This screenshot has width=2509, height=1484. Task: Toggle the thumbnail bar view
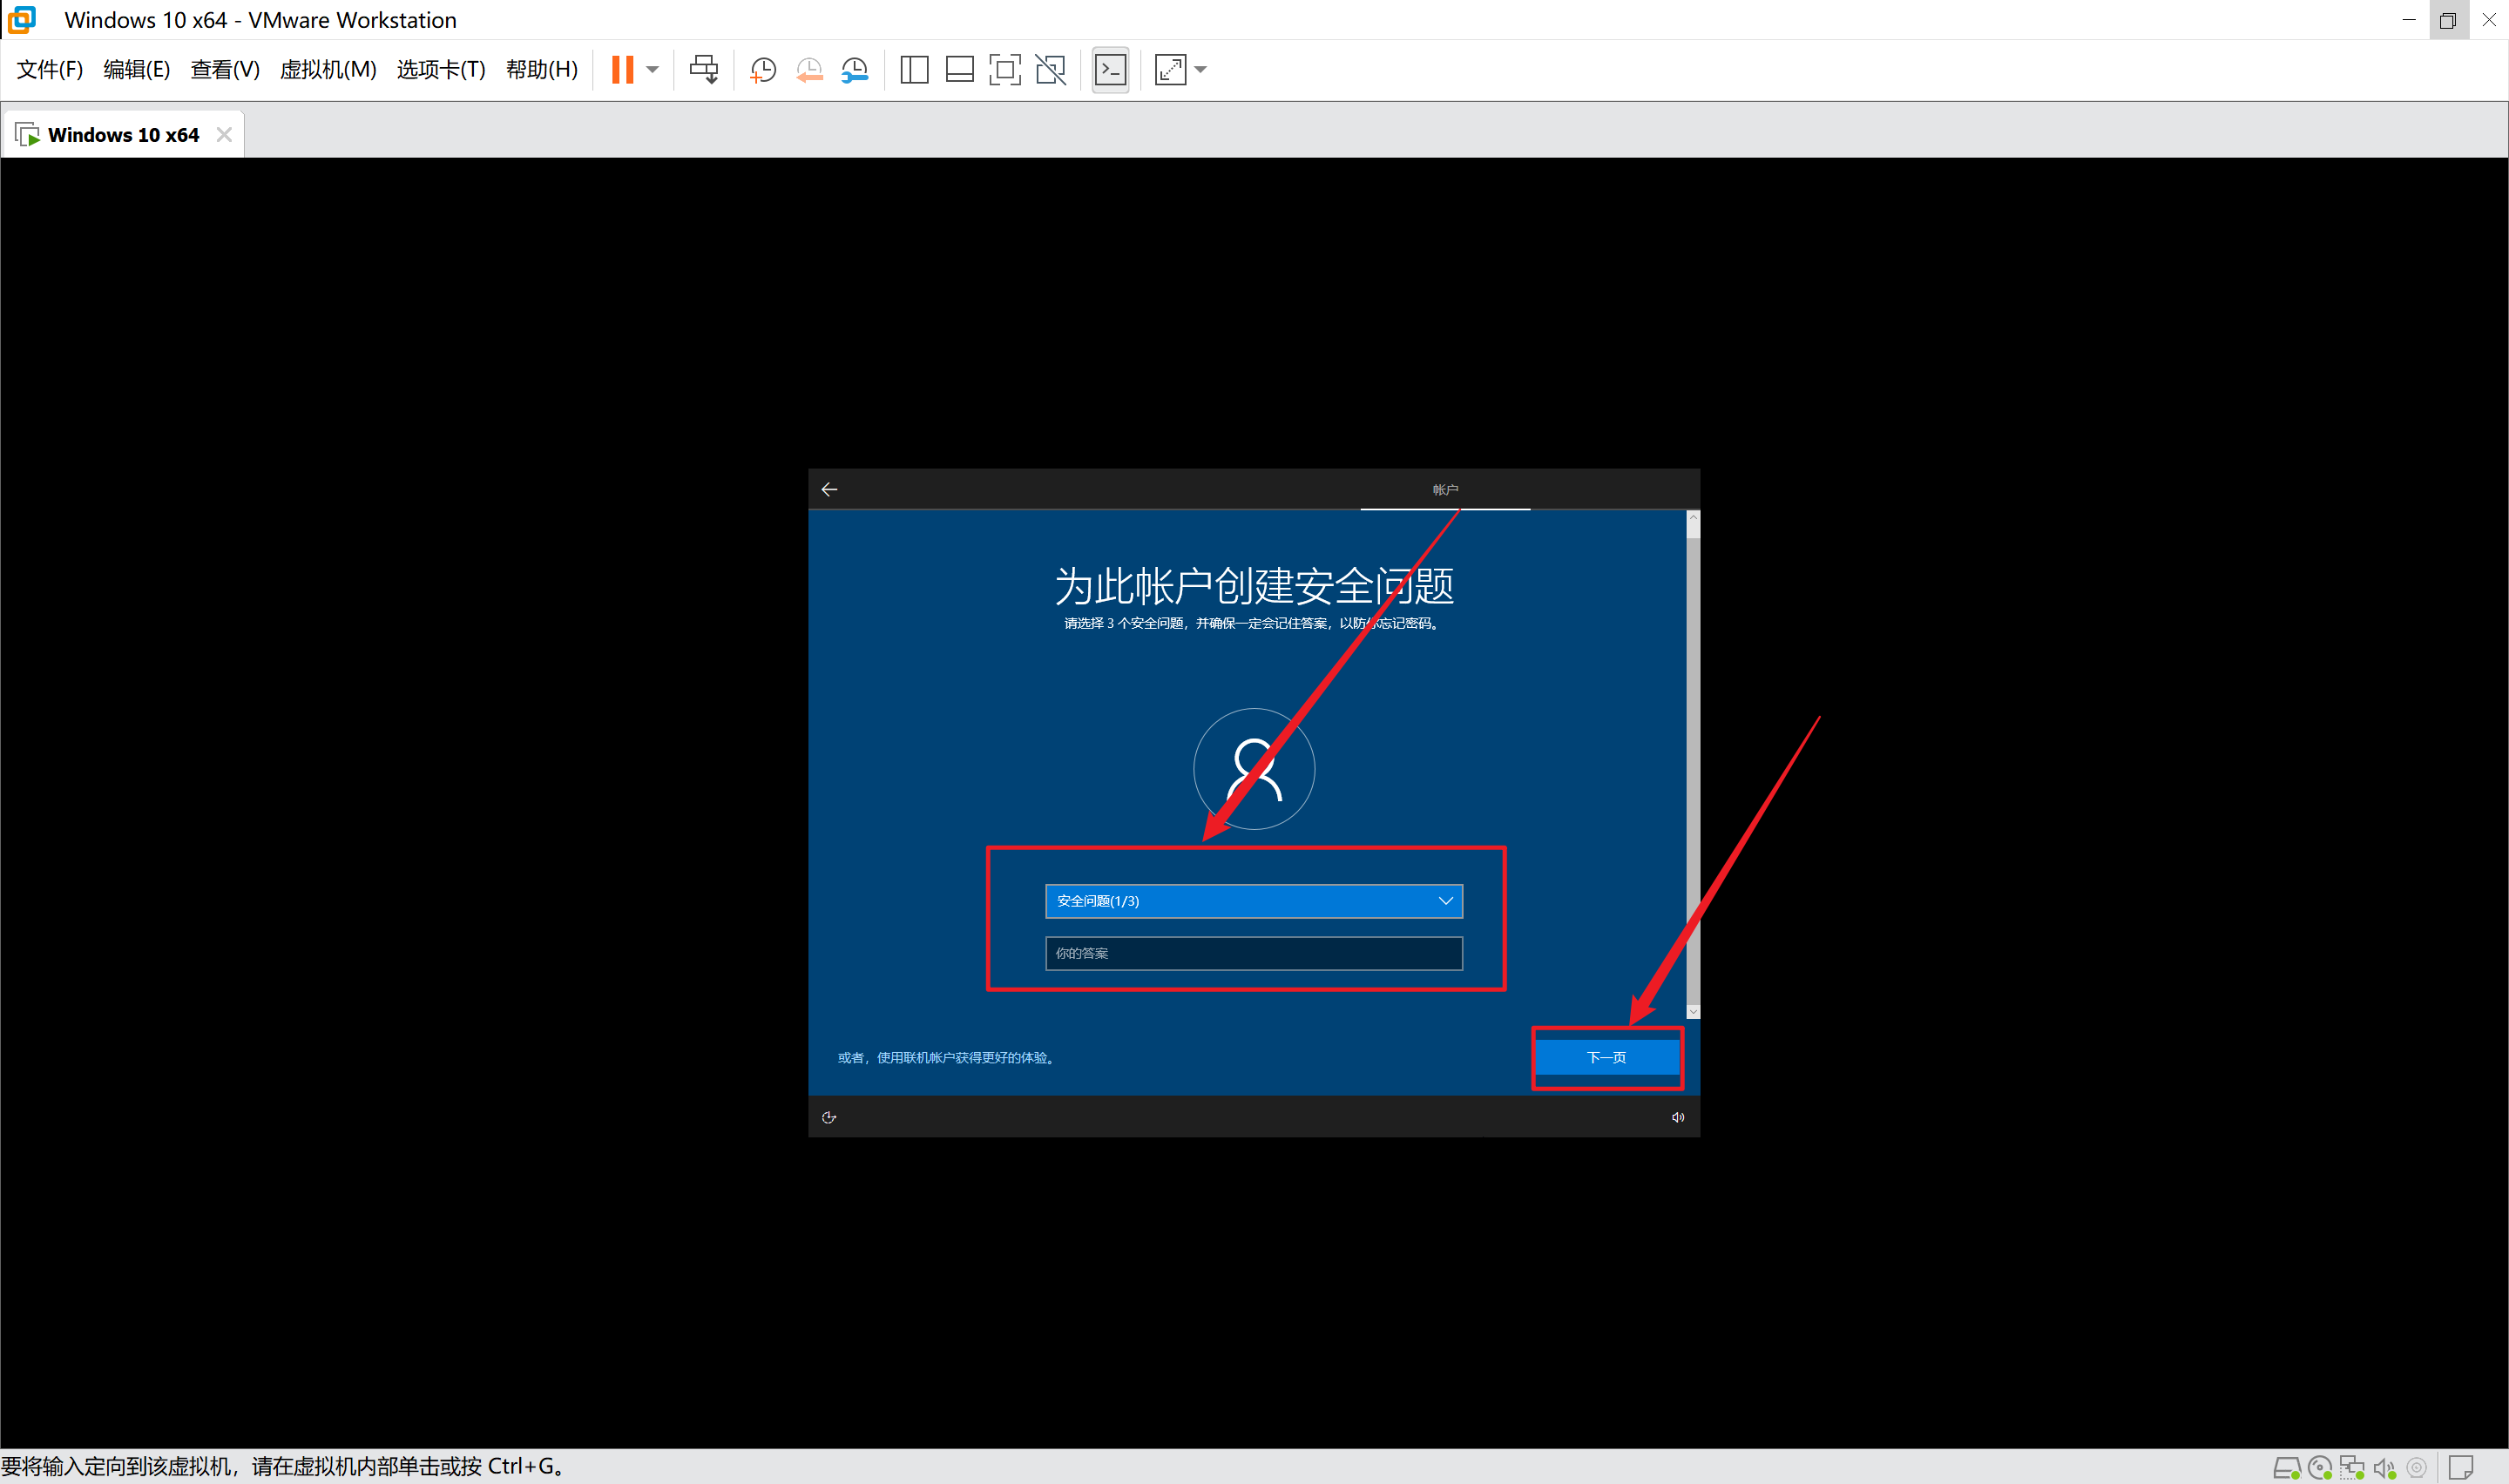(959, 69)
